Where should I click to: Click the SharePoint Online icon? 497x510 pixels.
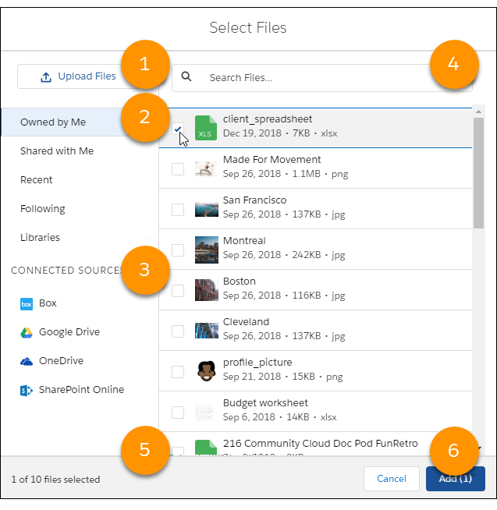coord(27,391)
